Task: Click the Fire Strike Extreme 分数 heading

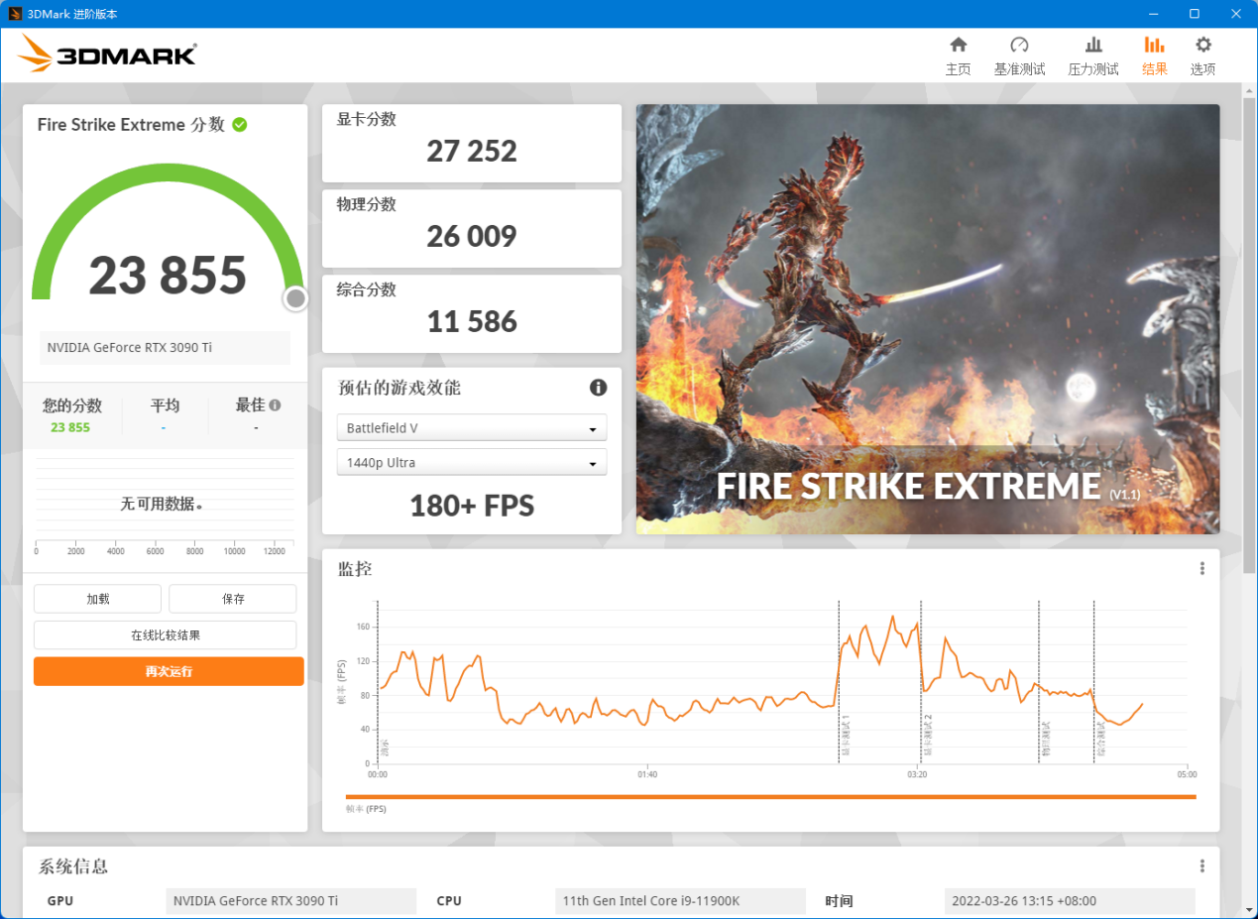Action: 131,125
